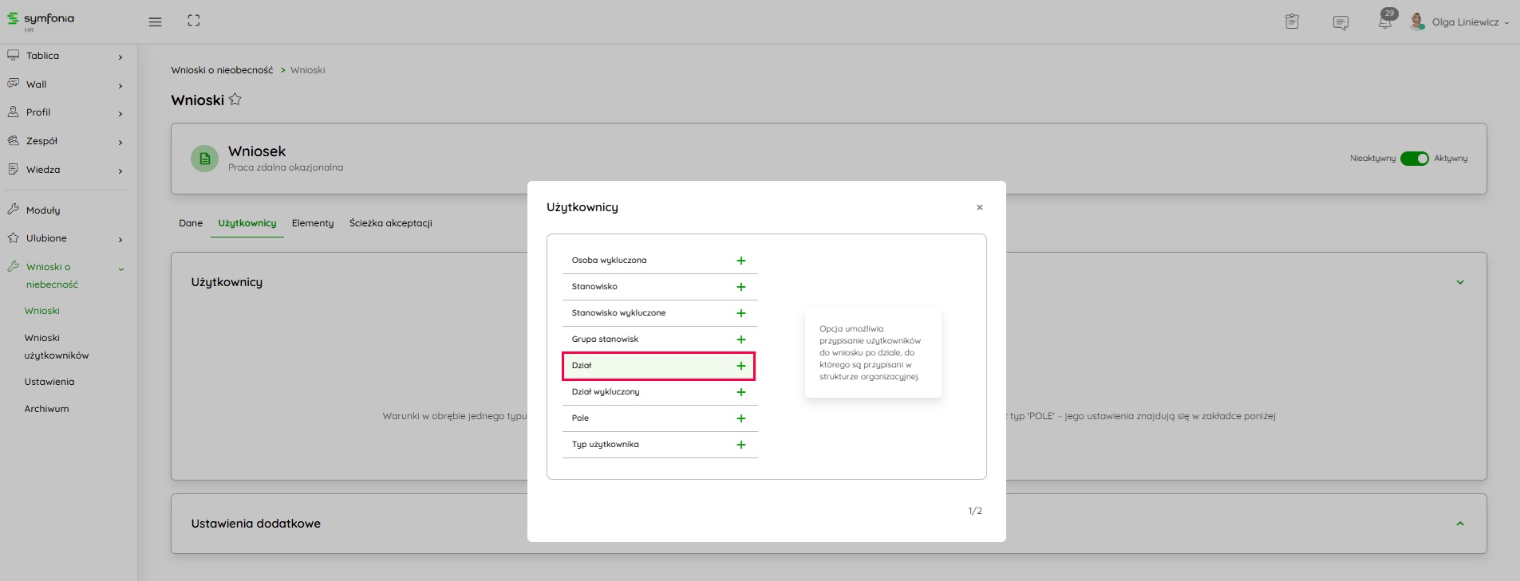Add Osoba wykluczona with plus icon
The height and width of the screenshot is (581, 1520).
740,261
